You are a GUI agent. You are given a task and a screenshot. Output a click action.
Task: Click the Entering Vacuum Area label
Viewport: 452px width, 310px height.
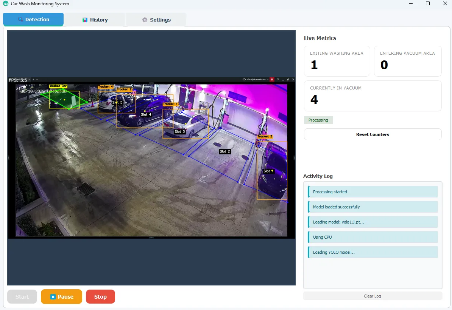click(407, 53)
